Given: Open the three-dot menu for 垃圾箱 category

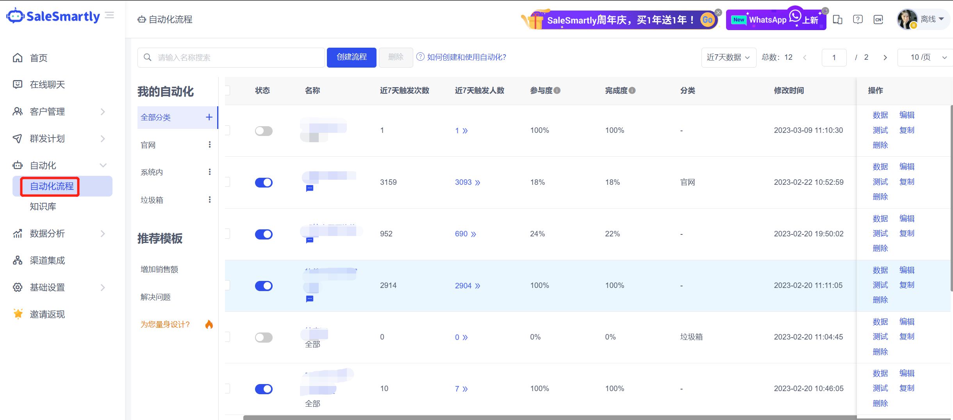Looking at the screenshot, I should click(x=210, y=200).
